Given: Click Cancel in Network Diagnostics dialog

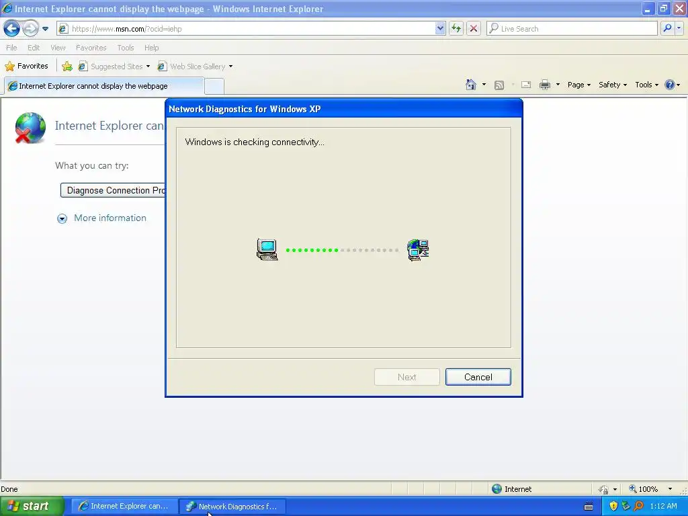Looking at the screenshot, I should coord(478,377).
